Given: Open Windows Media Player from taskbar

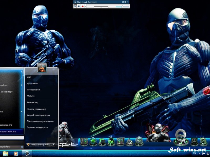Looking at the screenshot, I should [x=16, y=154].
